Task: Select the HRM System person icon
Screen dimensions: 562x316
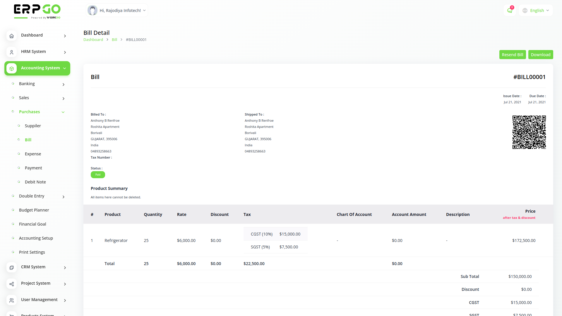Action: 11,52
